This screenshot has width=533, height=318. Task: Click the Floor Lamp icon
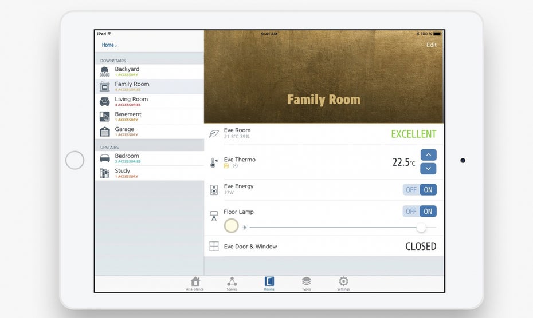(214, 216)
